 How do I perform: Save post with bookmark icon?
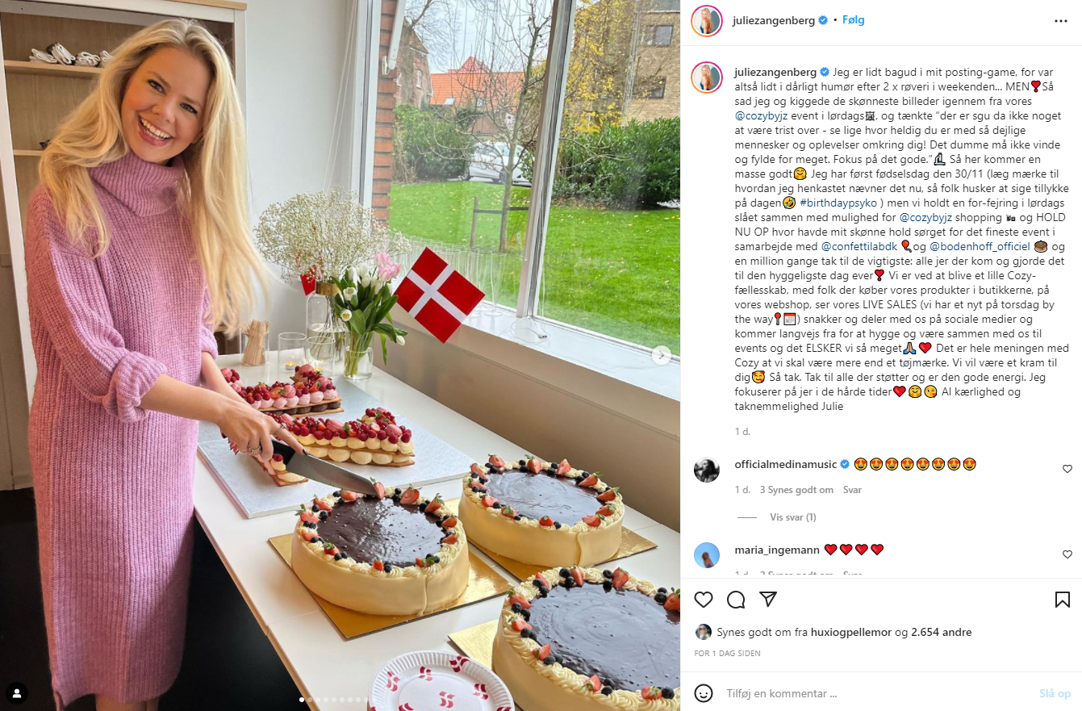pos(1063,600)
